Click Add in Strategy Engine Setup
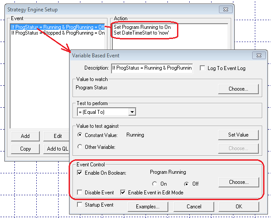This screenshot has height=218, width=271. 25,136
